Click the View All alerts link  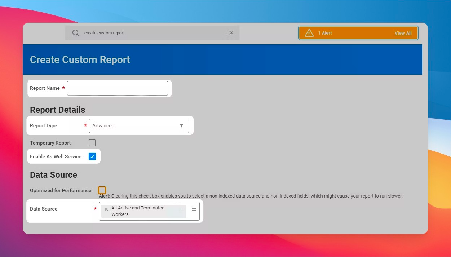tap(403, 33)
